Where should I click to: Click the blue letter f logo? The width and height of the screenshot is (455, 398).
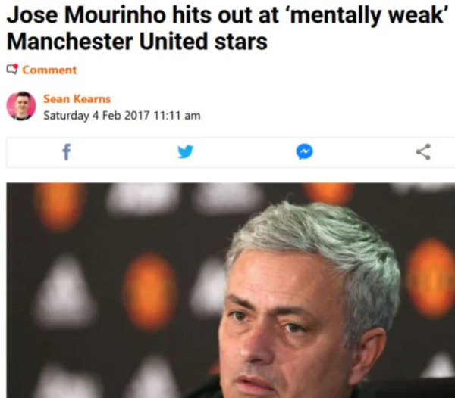[x=67, y=152]
